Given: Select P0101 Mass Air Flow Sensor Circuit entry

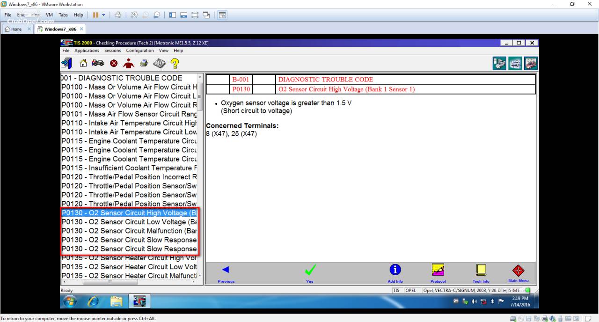Looking at the screenshot, I should pos(129,114).
